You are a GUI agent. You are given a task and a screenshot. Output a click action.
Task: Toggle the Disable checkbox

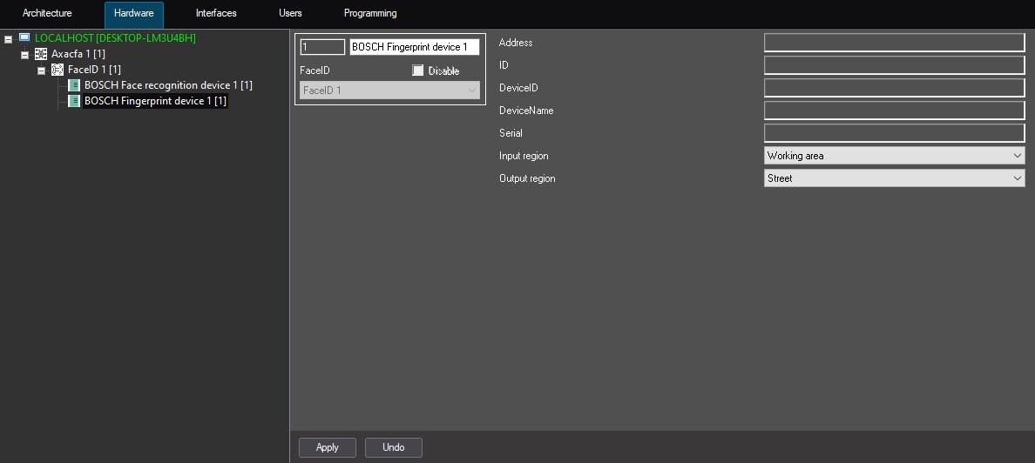(x=417, y=70)
